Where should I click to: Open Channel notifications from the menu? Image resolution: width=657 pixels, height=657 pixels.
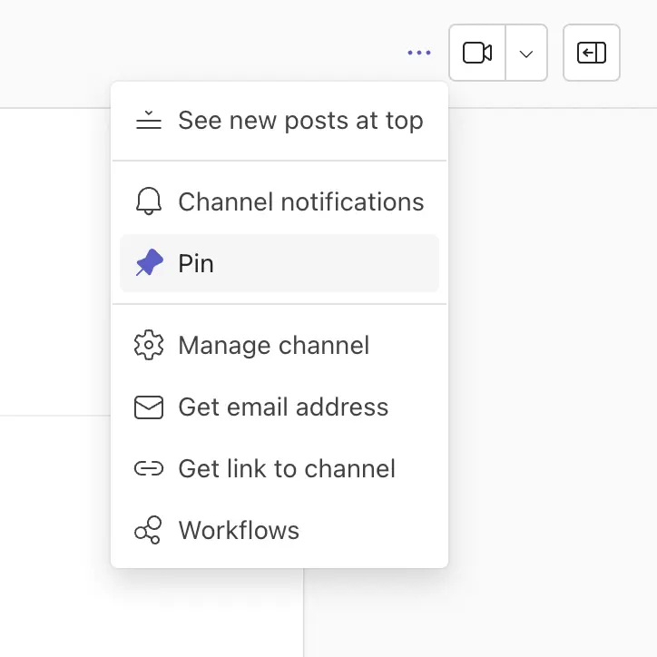[300, 201]
